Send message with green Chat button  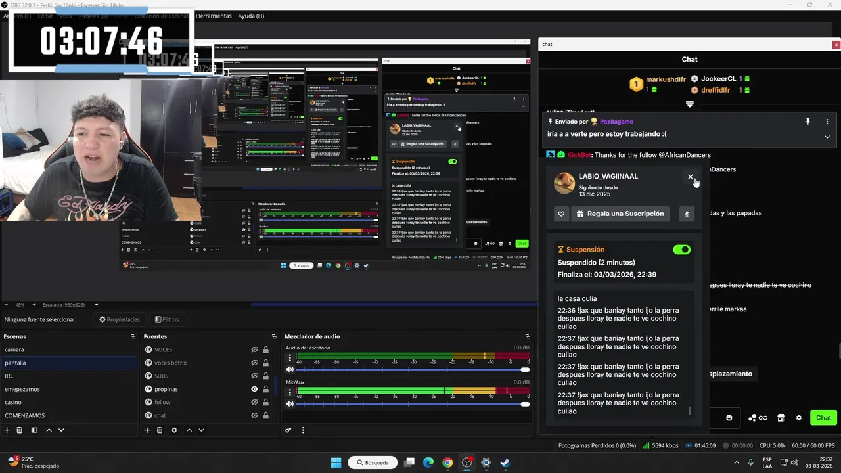[x=823, y=418]
